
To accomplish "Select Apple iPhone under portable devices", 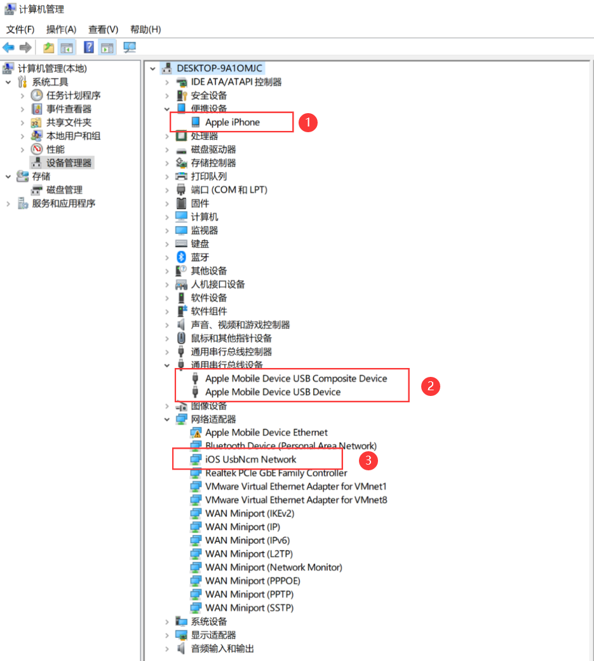I will click(x=232, y=122).
